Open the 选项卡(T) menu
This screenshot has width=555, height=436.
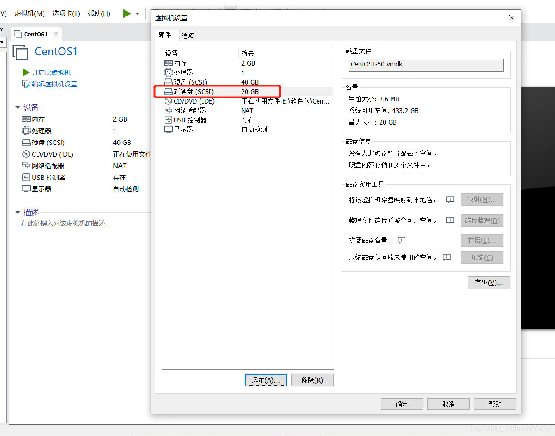click(x=66, y=13)
